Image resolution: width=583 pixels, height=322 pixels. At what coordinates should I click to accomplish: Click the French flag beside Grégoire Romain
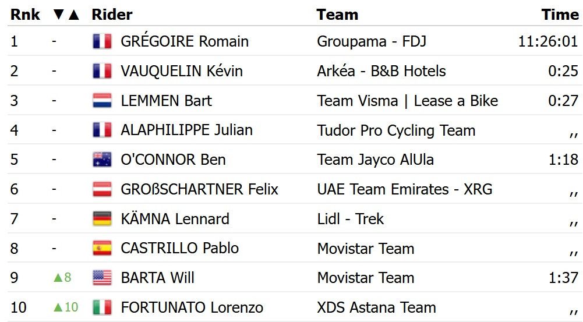coord(102,41)
